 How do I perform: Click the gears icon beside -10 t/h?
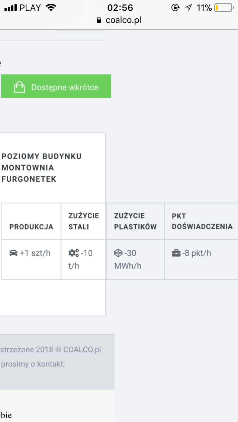coord(74,253)
